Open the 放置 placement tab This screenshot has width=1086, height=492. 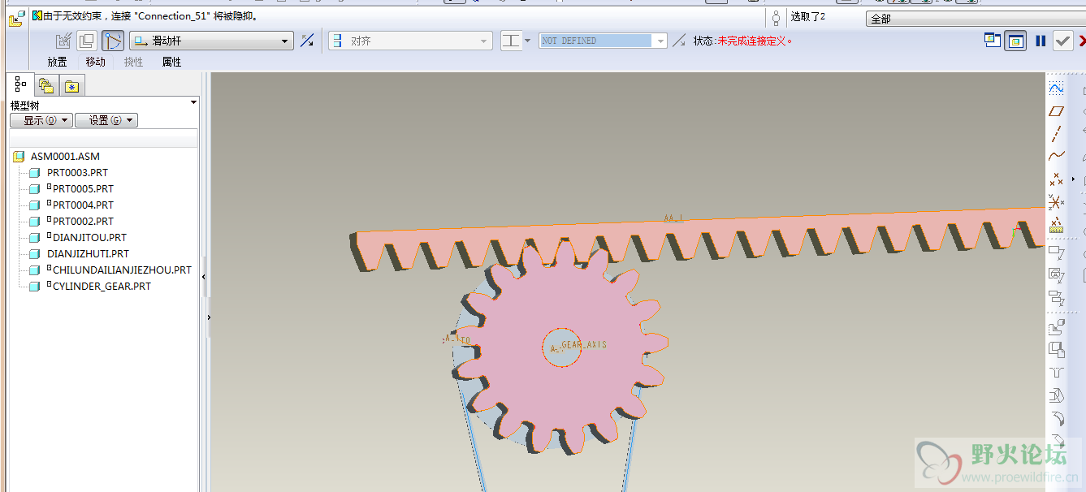coord(57,62)
